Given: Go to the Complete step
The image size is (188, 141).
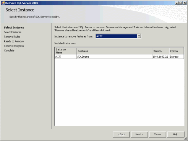Looking at the screenshot, I should tap(9, 50).
